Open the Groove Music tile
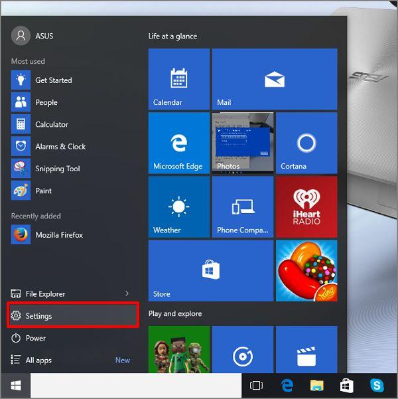This screenshot has height=399, width=398. (x=243, y=349)
